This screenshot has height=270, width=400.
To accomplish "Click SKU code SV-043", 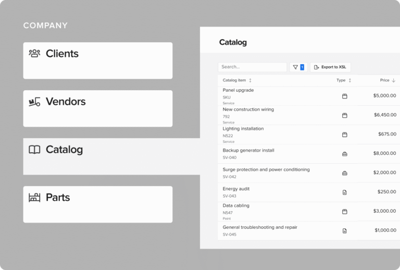I will coord(230,197).
